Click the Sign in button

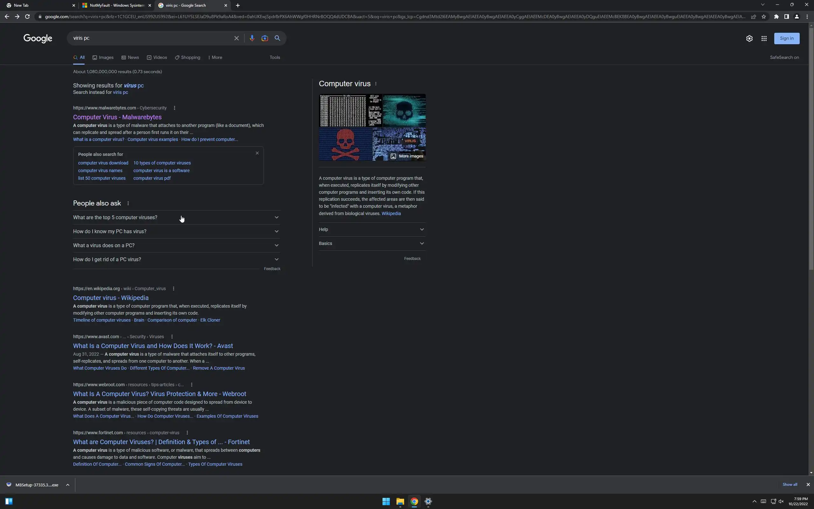[x=786, y=38]
